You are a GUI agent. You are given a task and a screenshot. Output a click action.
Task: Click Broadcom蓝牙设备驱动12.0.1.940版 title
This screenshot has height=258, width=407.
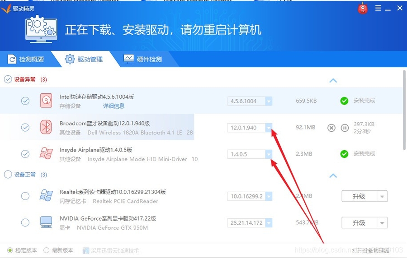(104, 124)
